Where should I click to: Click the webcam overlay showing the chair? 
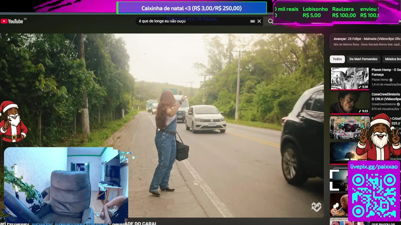[66, 185]
